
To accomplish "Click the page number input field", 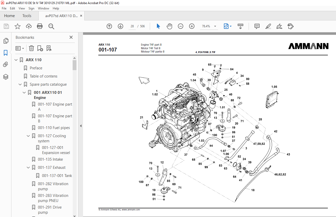I will click(x=132, y=26).
